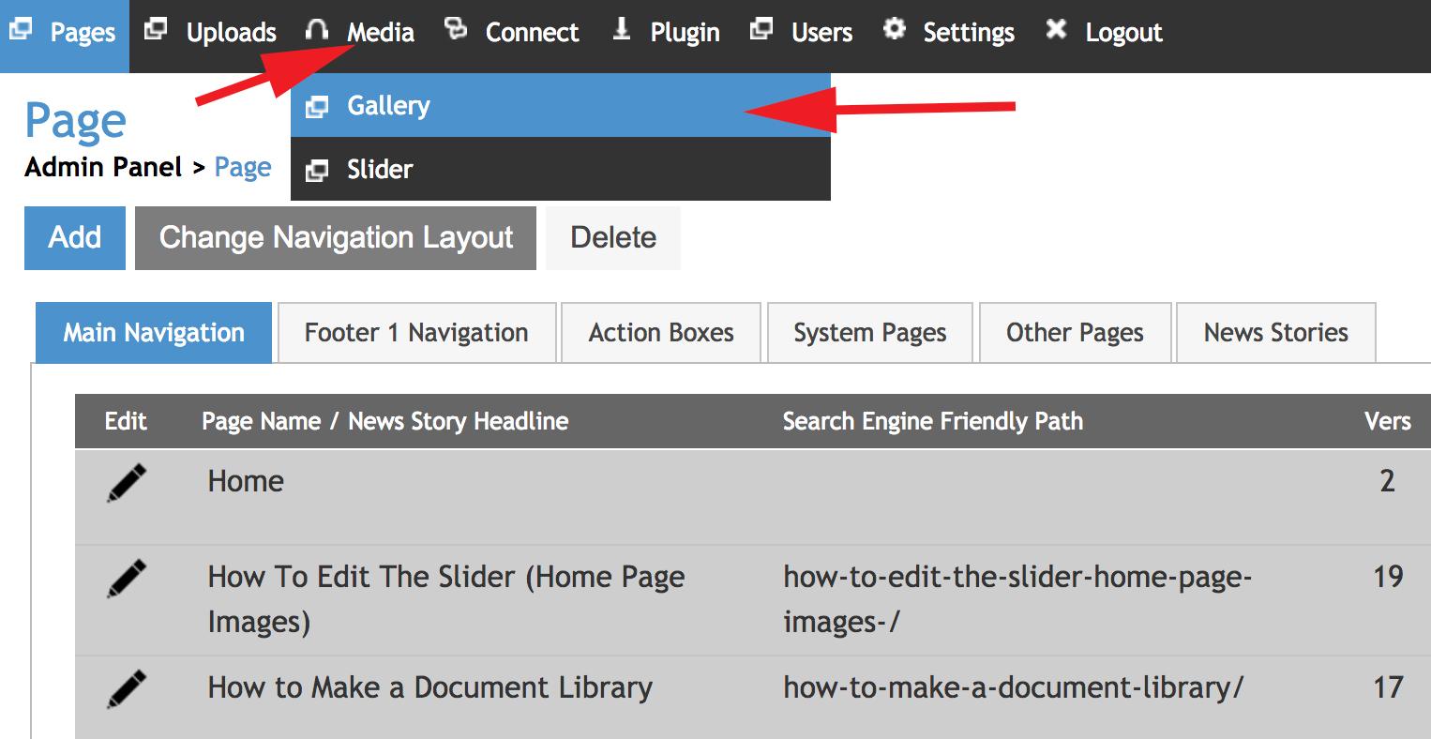The image size is (1431, 739).
Task: Click the Page breadcrumb link
Action: coord(243,168)
